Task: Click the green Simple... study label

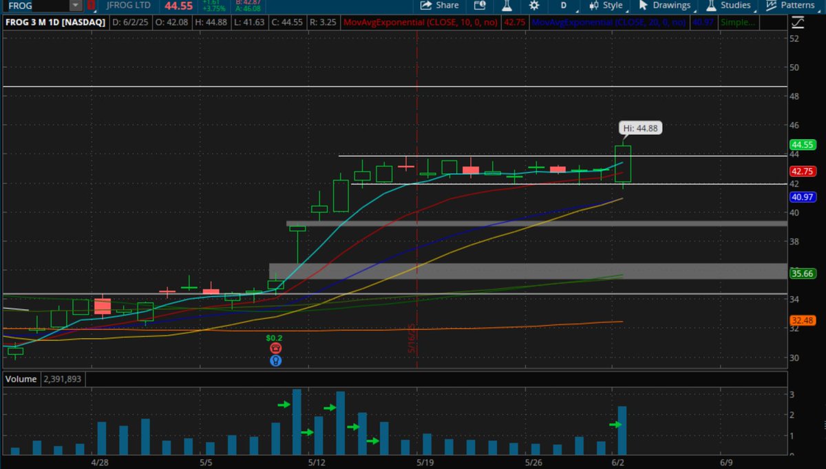Action: pos(739,23)
